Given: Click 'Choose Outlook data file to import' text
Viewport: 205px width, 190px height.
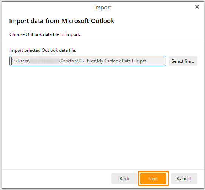Looking at the screenshot, I should coord(45,34).
